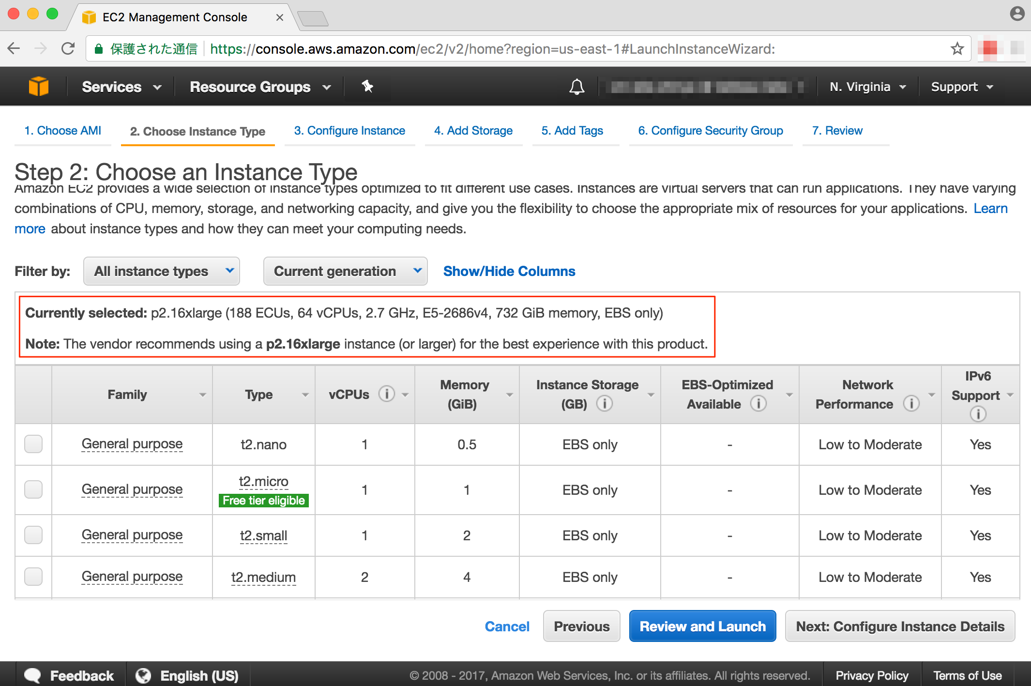Screen dimensions: 1031x686
Task: Go to 3. Configure Instance step
Action: (x=349, y=131)
